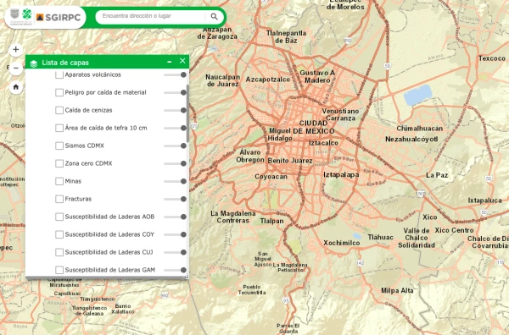Enable the Peligro por caída de material layer

tap(59, 92)
